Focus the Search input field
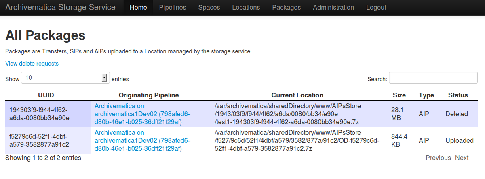Screen dimensions: 485x179 pos(433,78)
